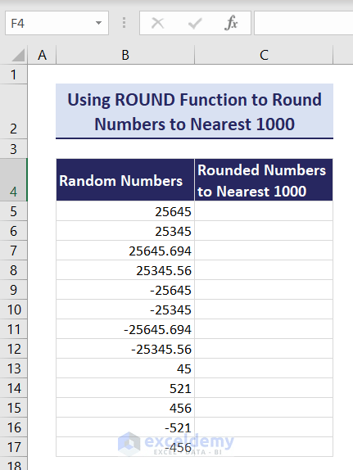The image size is (353, 470).
Task: Select column C header
Action: (x=264, y=55)
